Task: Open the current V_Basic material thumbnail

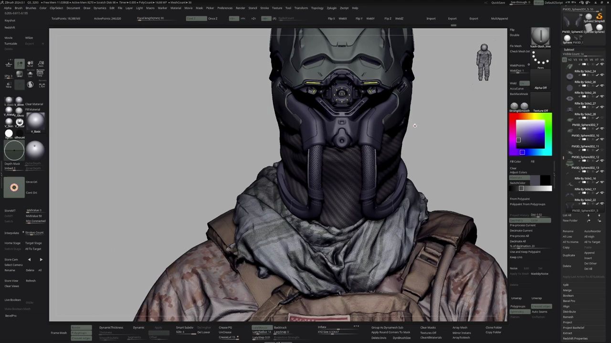Action: coord(35,121)
